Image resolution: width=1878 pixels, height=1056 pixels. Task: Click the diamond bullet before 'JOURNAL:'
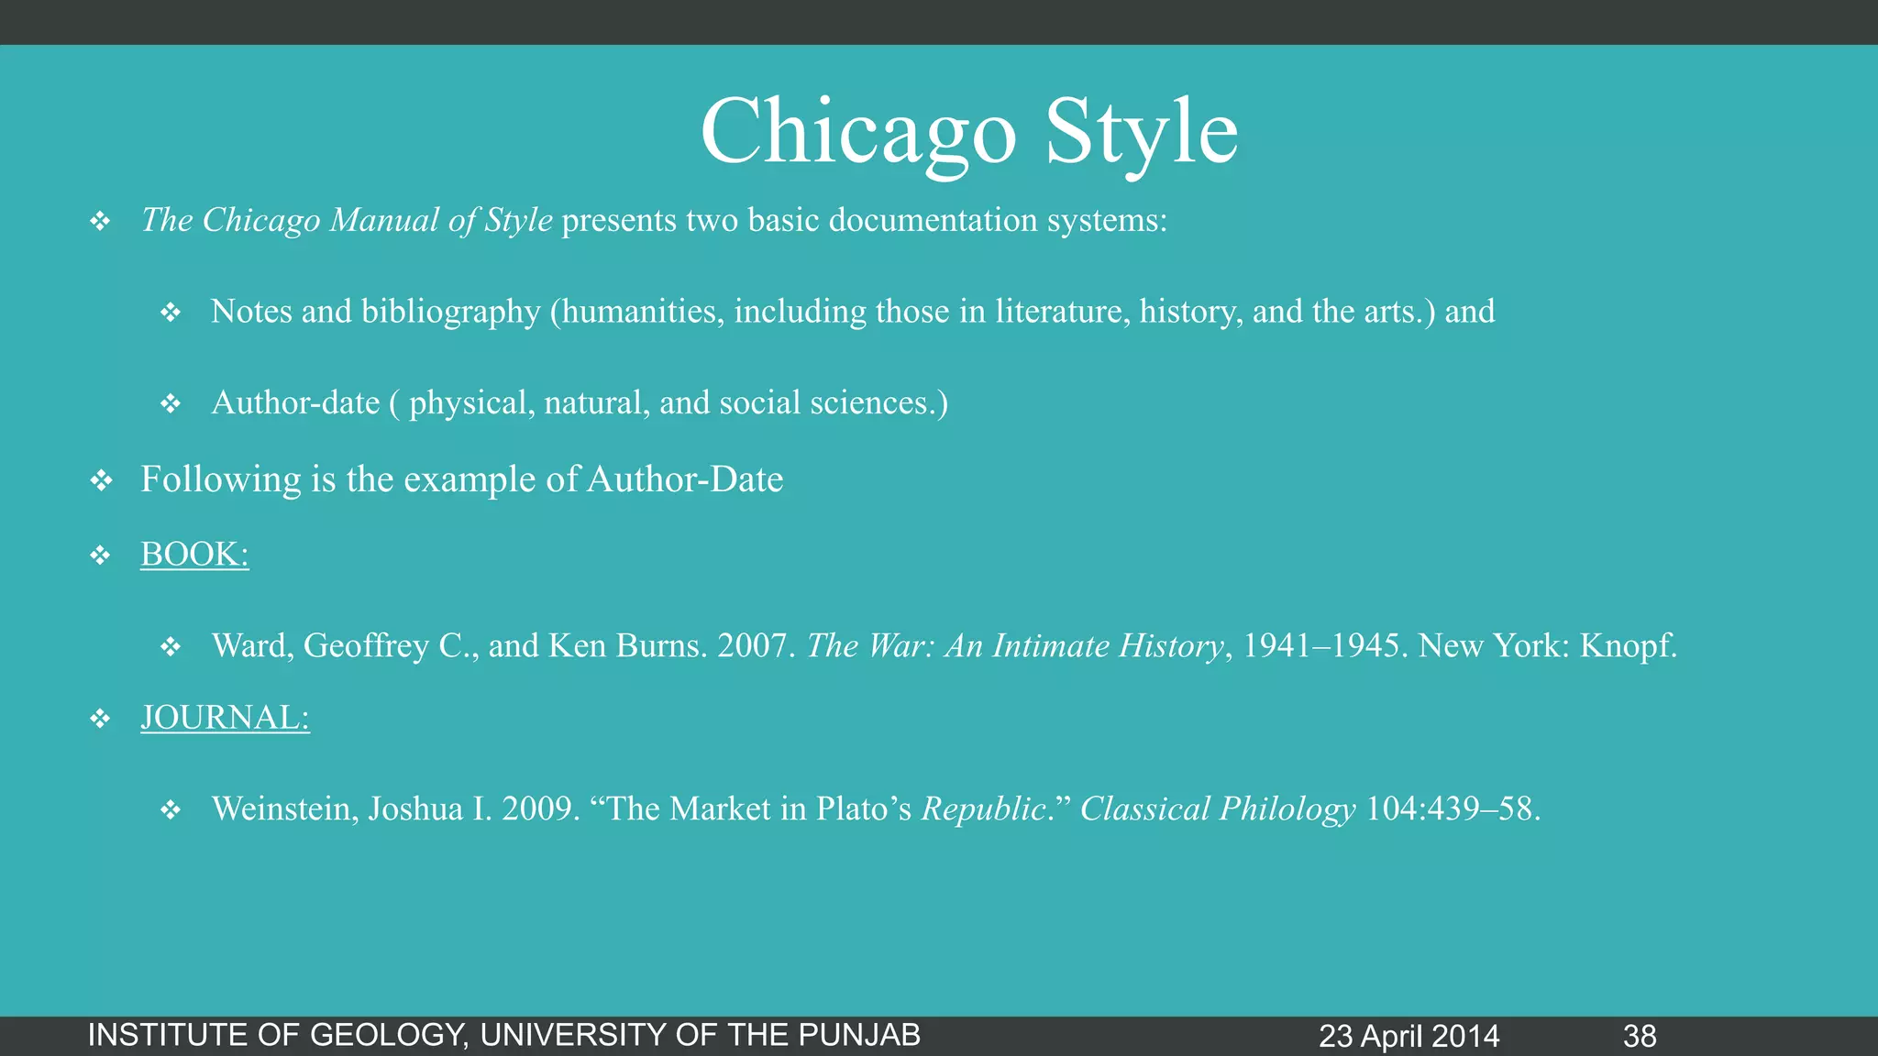click(x=101, y=719)
